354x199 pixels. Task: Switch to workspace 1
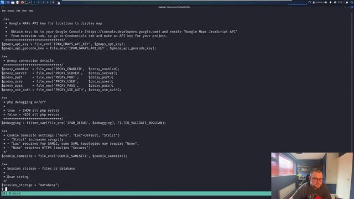[x=34, y=2]
